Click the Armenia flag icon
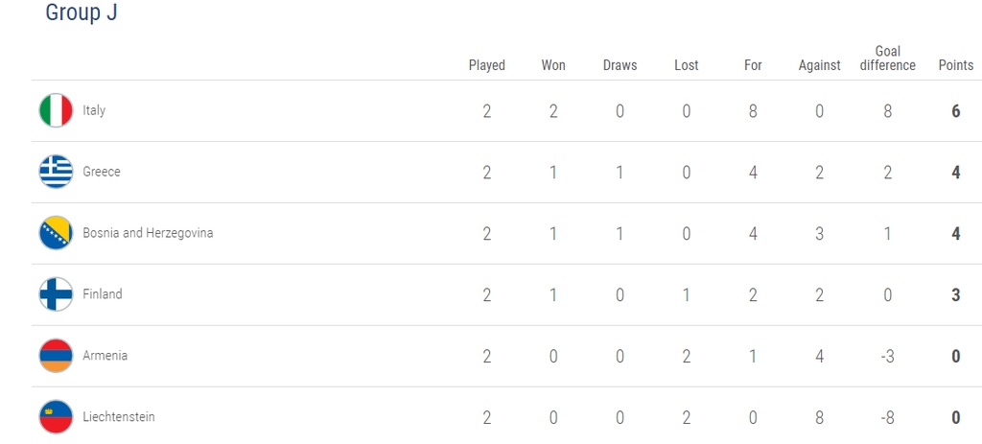Image resolution: width=982 pixels, height=444 pixels. click(x=56, y=356)
